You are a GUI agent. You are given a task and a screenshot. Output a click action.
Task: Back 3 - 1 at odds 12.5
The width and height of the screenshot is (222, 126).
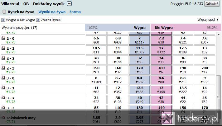[139, 90]
